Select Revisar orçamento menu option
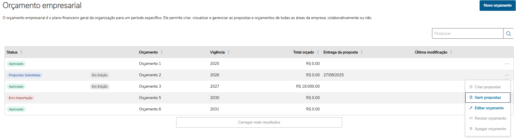This screenshot has height=138, width=516. 490,118
